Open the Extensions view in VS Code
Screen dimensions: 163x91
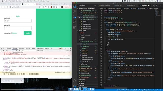coord(74,27)
